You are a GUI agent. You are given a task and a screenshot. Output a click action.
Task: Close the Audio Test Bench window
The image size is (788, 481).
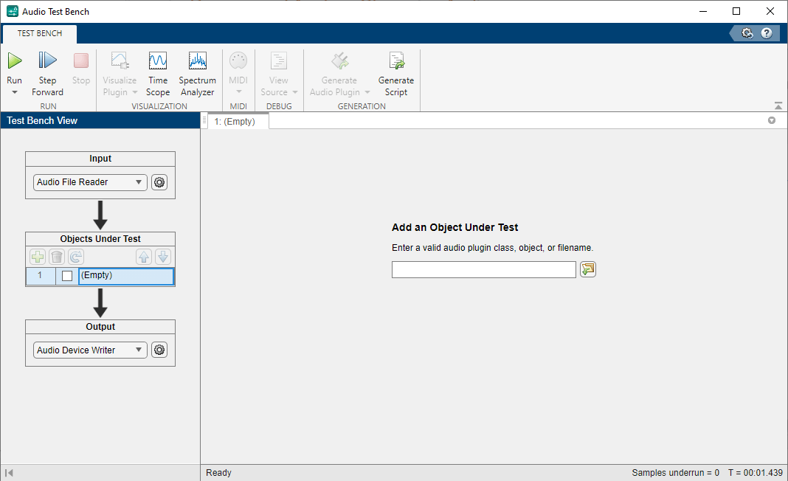click(x=770, y=12)
